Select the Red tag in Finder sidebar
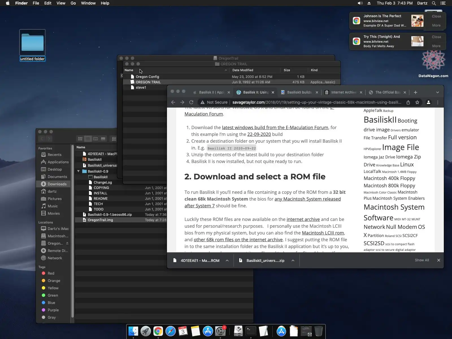This screenshot has width=452, height=339. 51,273
